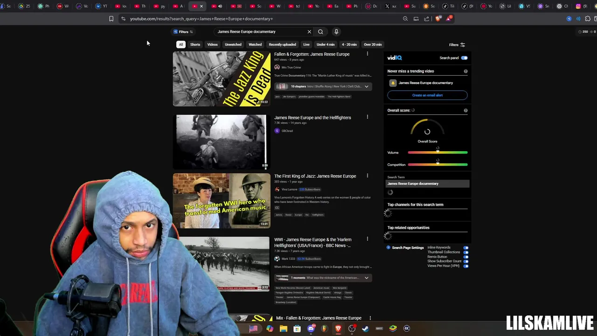Toggle Thumbnail Collections setting

coord(466,252)
